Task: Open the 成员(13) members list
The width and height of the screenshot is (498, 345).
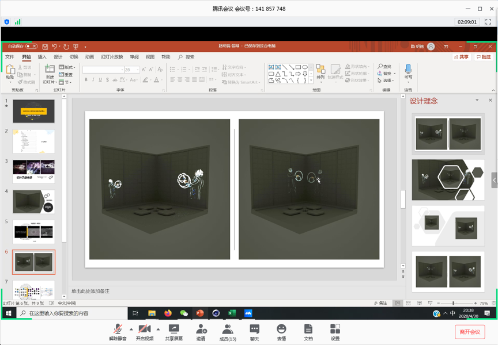Action: pos(228,329)
